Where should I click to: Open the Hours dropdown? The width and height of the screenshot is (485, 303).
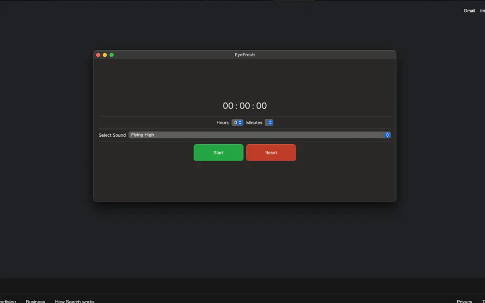tap(237, 123)
